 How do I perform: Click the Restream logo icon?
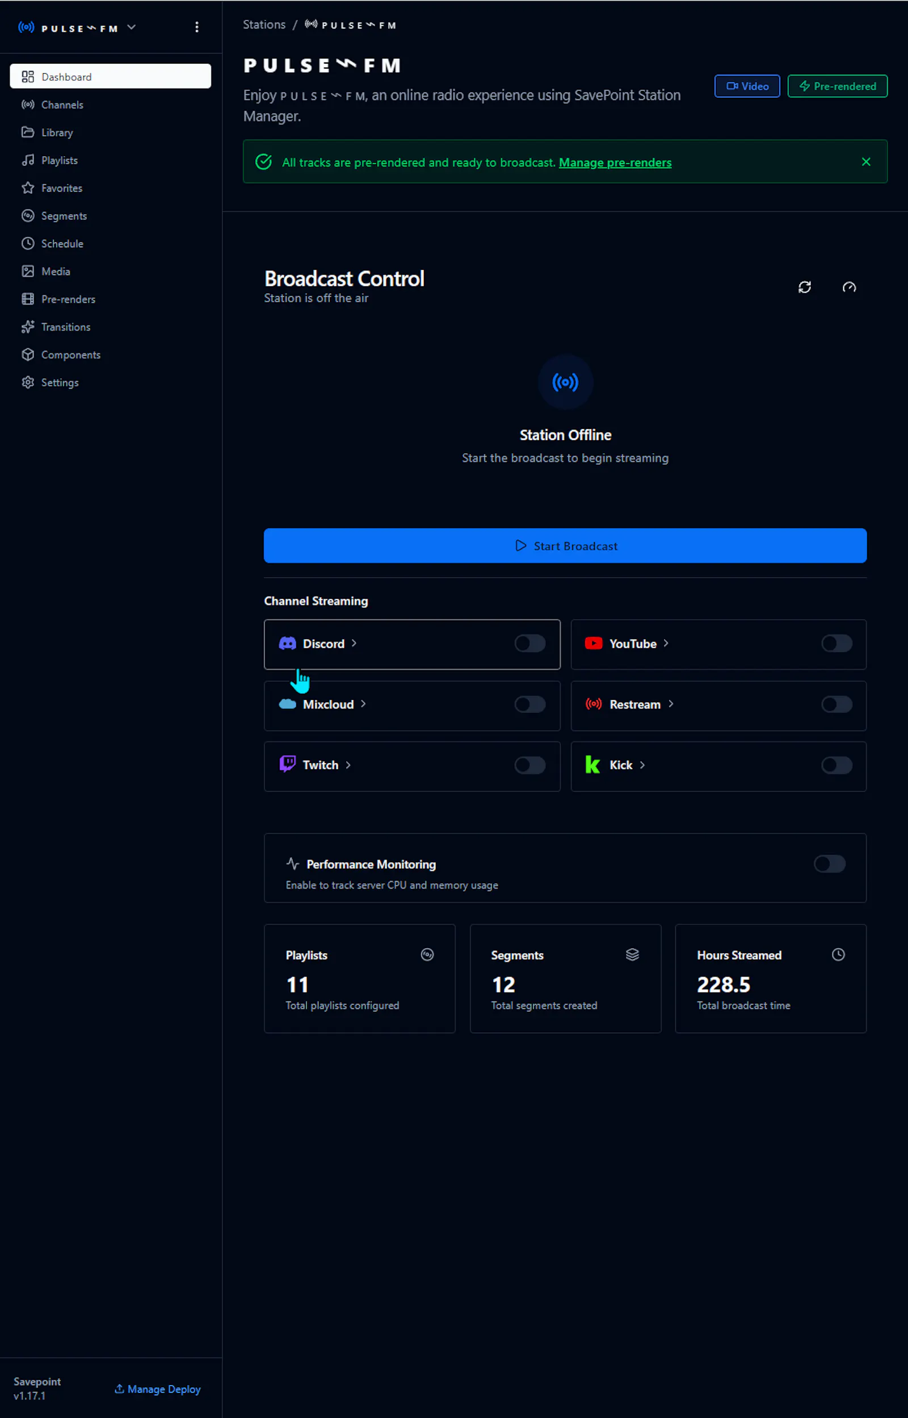pyautogui.click(x=593, y=703)
